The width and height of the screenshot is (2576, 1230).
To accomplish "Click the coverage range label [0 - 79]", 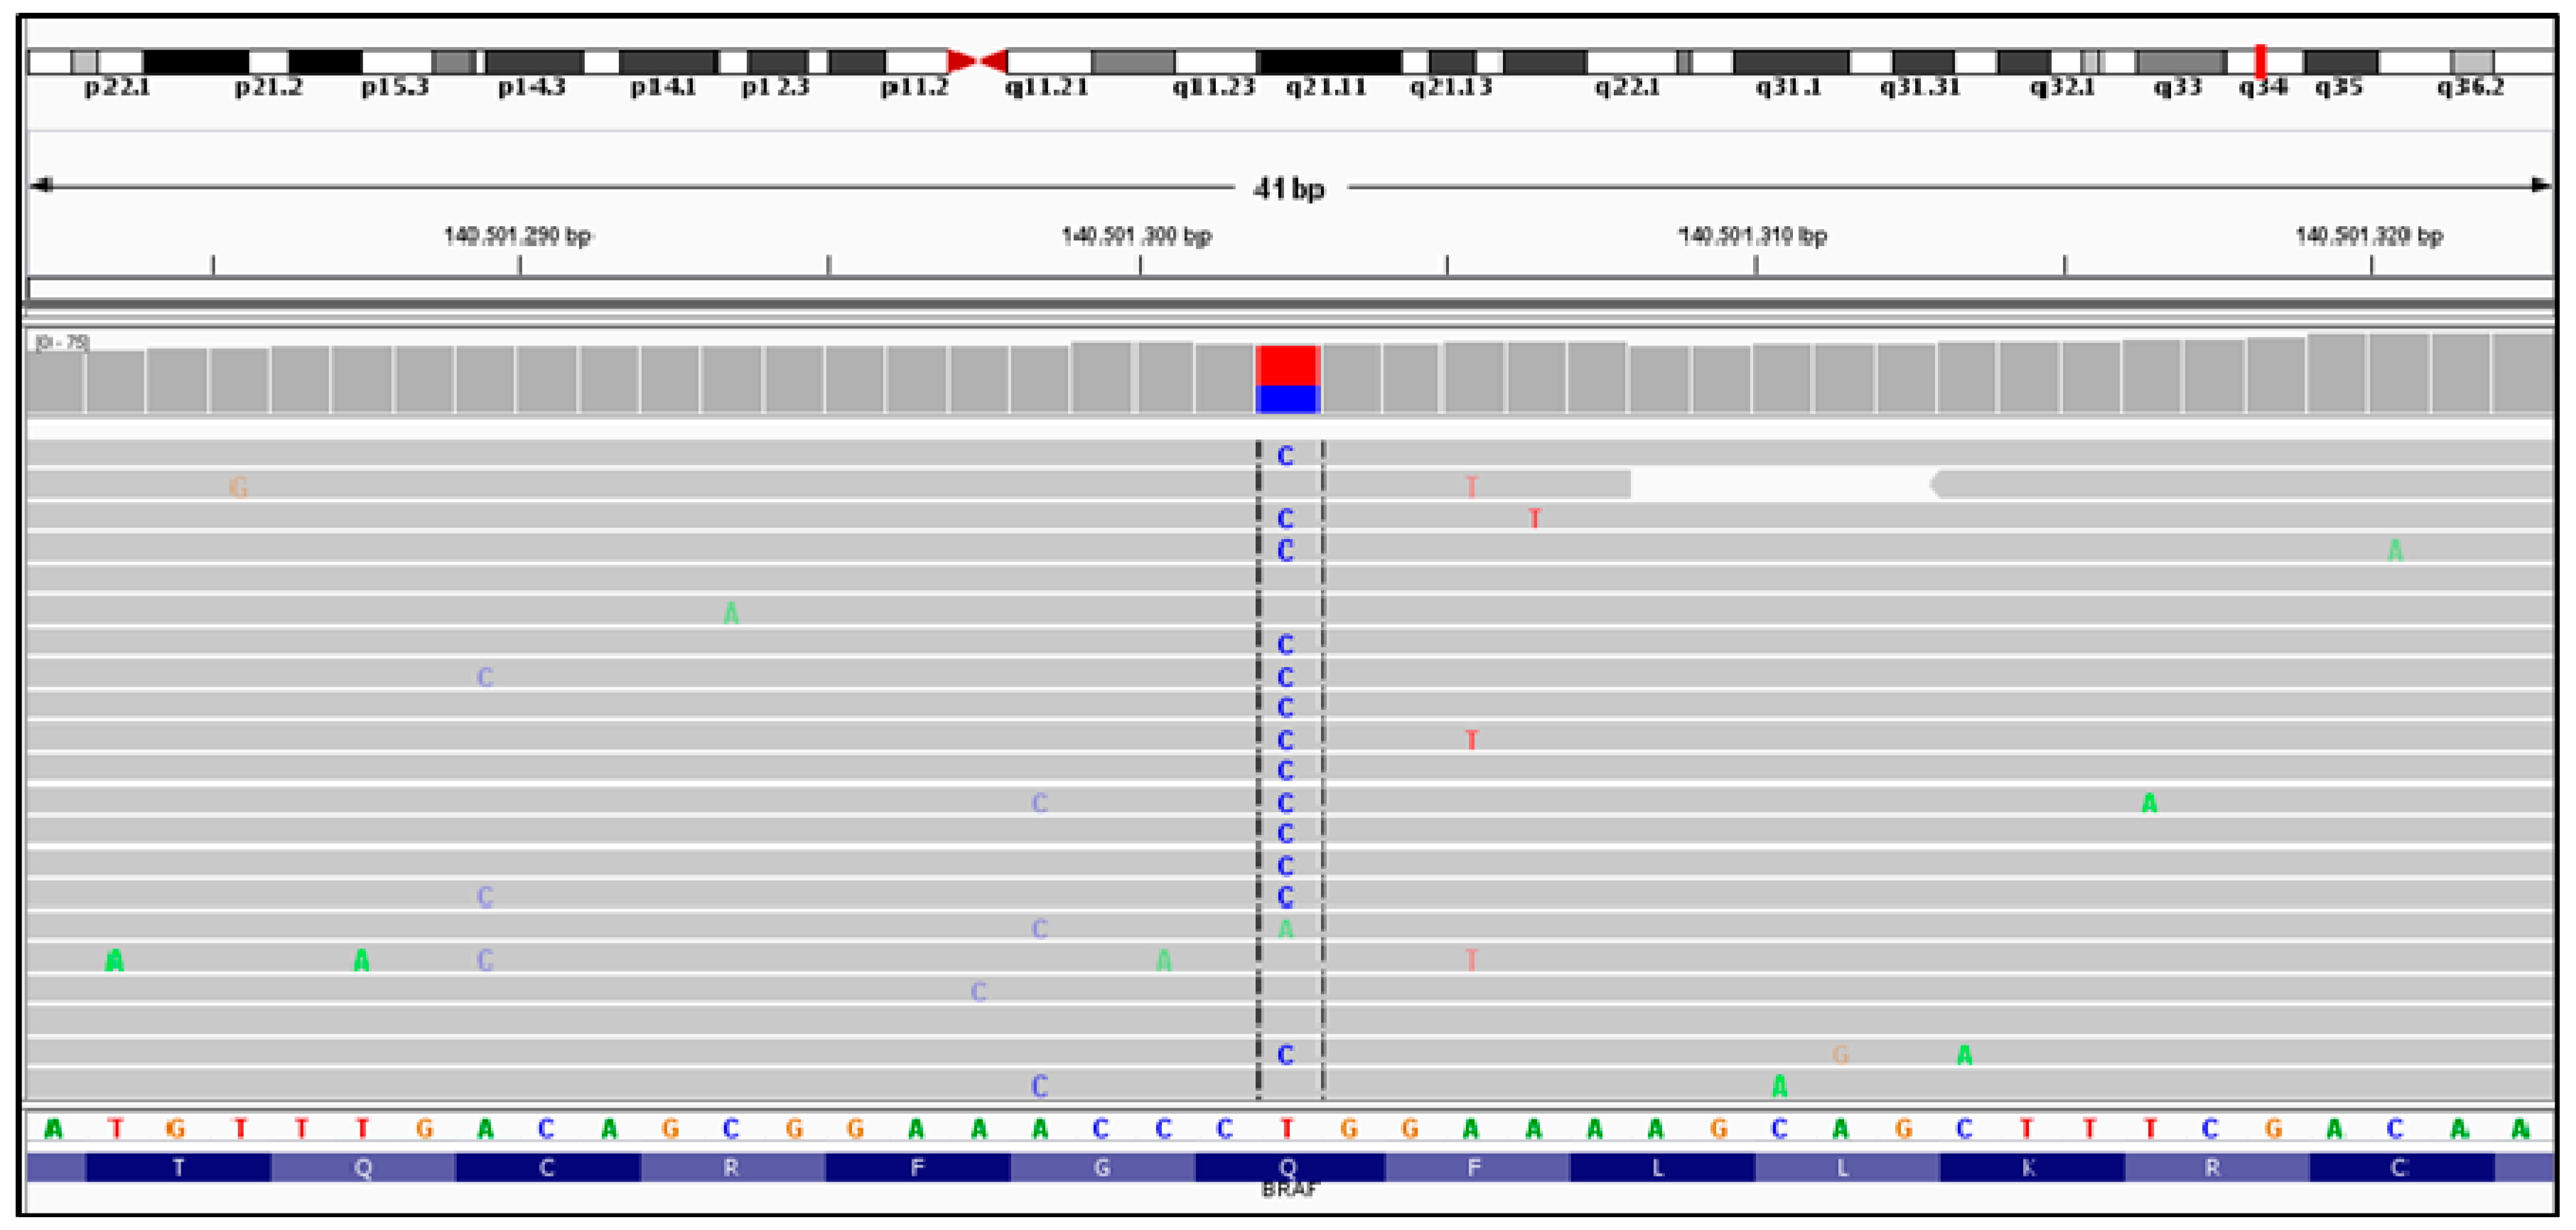I will 62,343.
